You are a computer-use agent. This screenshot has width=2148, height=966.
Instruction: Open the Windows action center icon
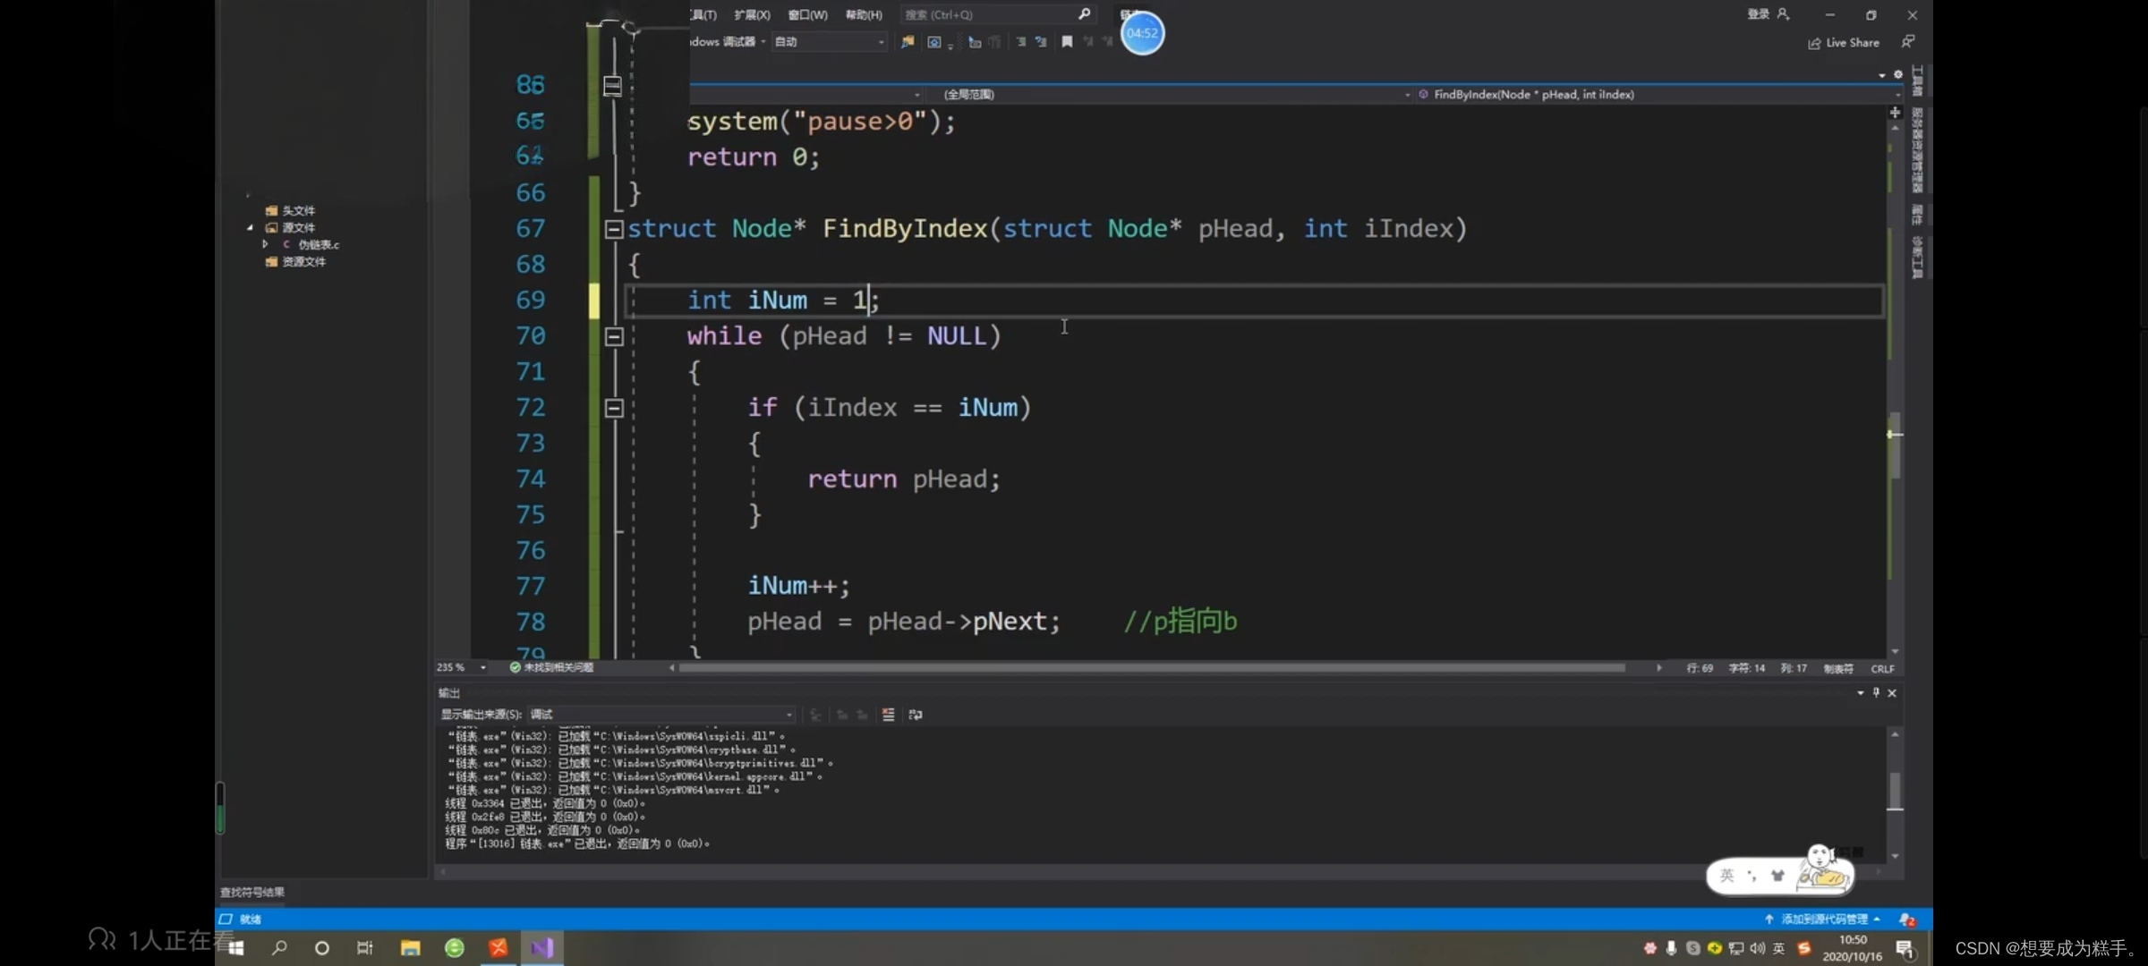pos(1905,949)
